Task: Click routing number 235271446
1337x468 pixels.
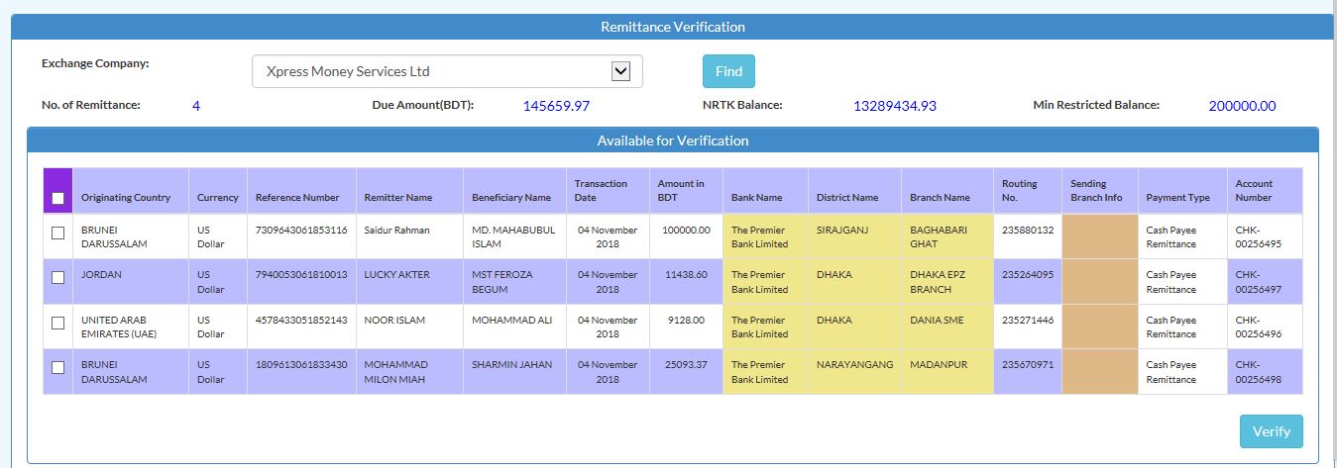Action: [x=1028, y=320]
